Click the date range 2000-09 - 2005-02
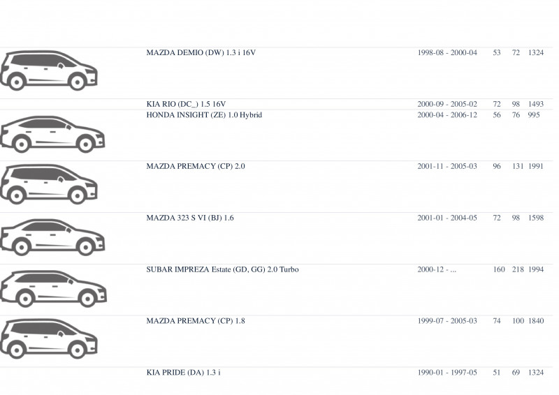The image size is (559, 395). click(447, 105)
